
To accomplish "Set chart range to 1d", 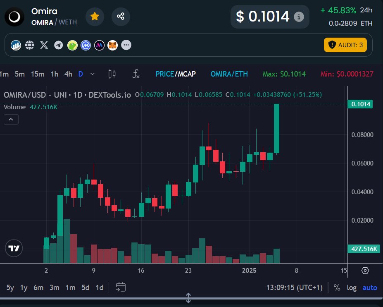I will pyautogui.click(x=100, y=288).
